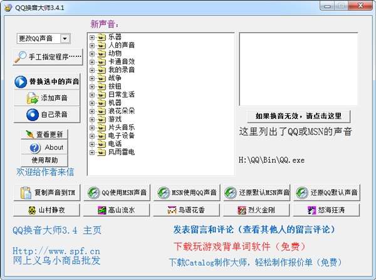Viewport: 376px width, 280px height.
Task: Click the folder icon beside 片头音乐
Action: point(102,128)
